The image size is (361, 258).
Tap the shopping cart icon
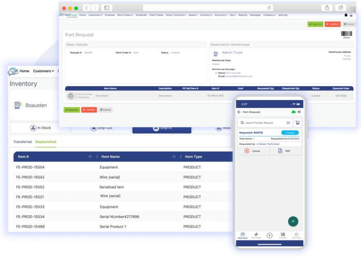[298, 123]
